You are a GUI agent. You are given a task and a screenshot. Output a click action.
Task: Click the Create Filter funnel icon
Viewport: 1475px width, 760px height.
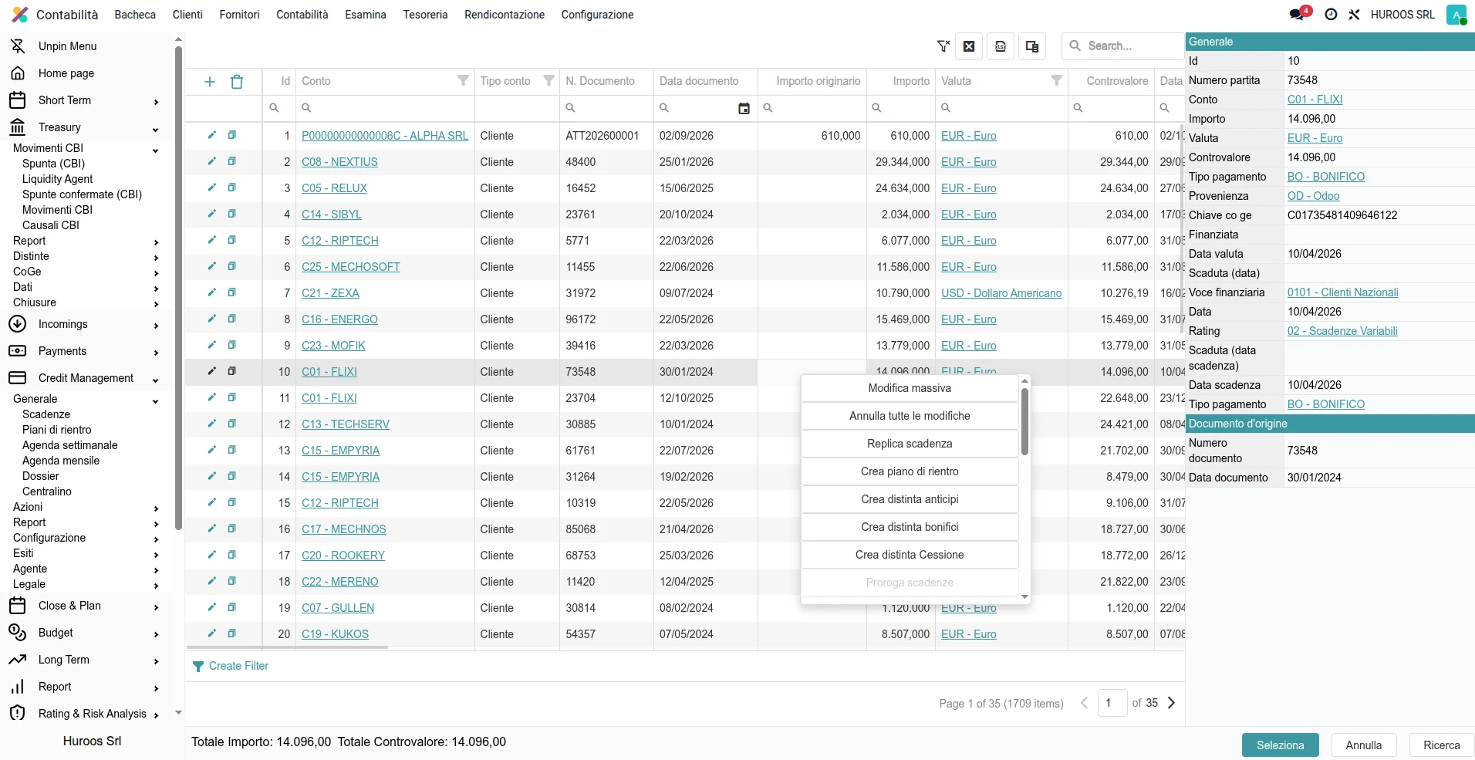pos(198,667)
